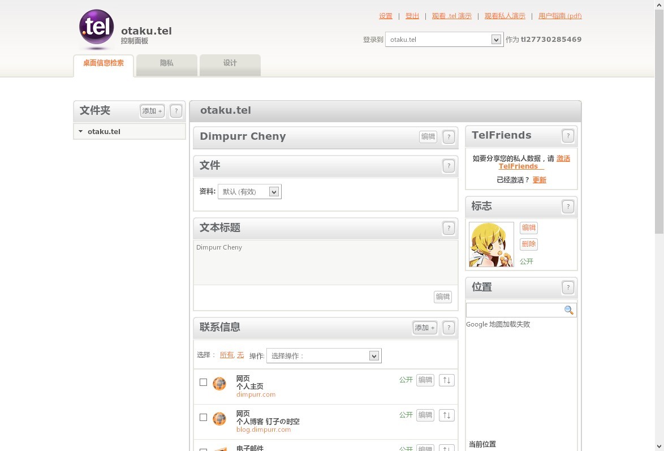Click reorder arrows for blog.dimpurr.com entry
Screen dimensions: 664x451
pos(446,415)
